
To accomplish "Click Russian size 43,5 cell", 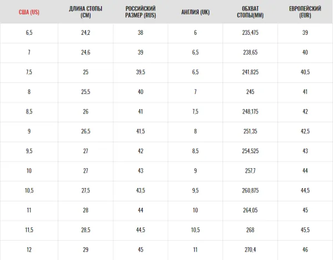I will [140, 190].
